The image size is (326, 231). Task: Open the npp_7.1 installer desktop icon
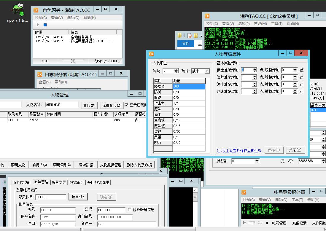18,13
